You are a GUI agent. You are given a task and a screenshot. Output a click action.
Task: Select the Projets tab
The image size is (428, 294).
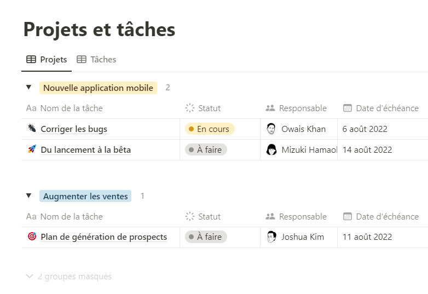point(47,60)
